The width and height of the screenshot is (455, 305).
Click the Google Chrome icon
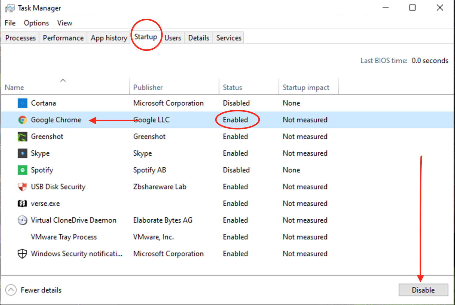click(22, 120)
